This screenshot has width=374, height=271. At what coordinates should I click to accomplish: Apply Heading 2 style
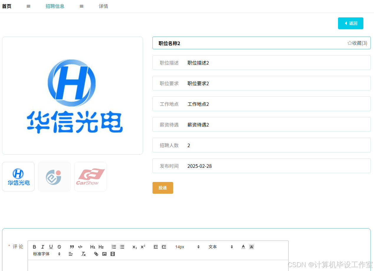pyautogui.click(x=101, y=247)
